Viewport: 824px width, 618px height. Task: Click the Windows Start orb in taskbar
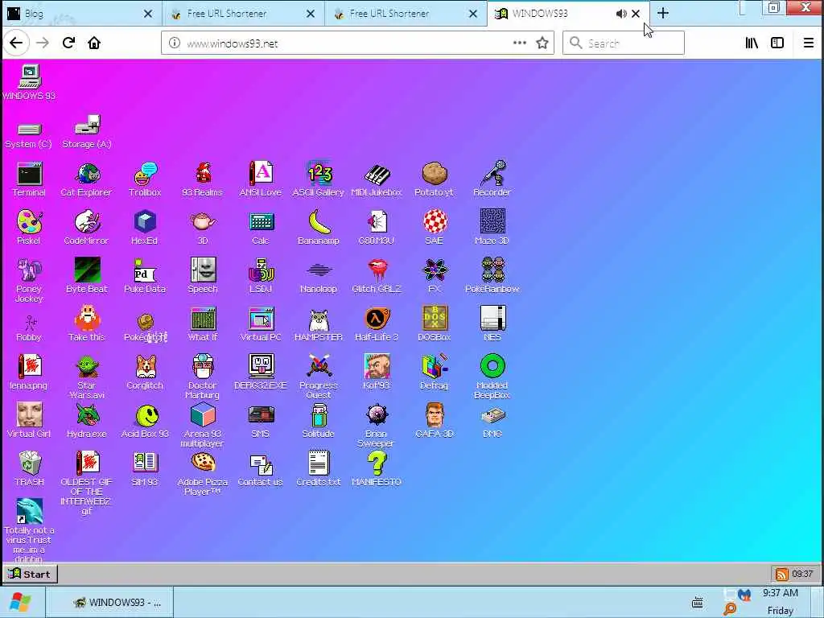coord(20,602)
